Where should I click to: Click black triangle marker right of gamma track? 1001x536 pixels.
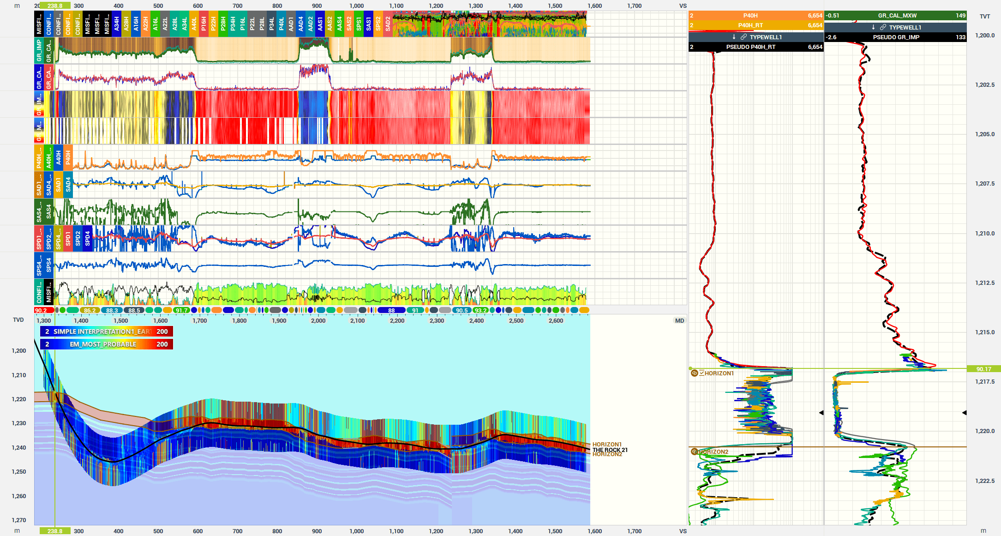pyautogui.click(x=964, y=413)
